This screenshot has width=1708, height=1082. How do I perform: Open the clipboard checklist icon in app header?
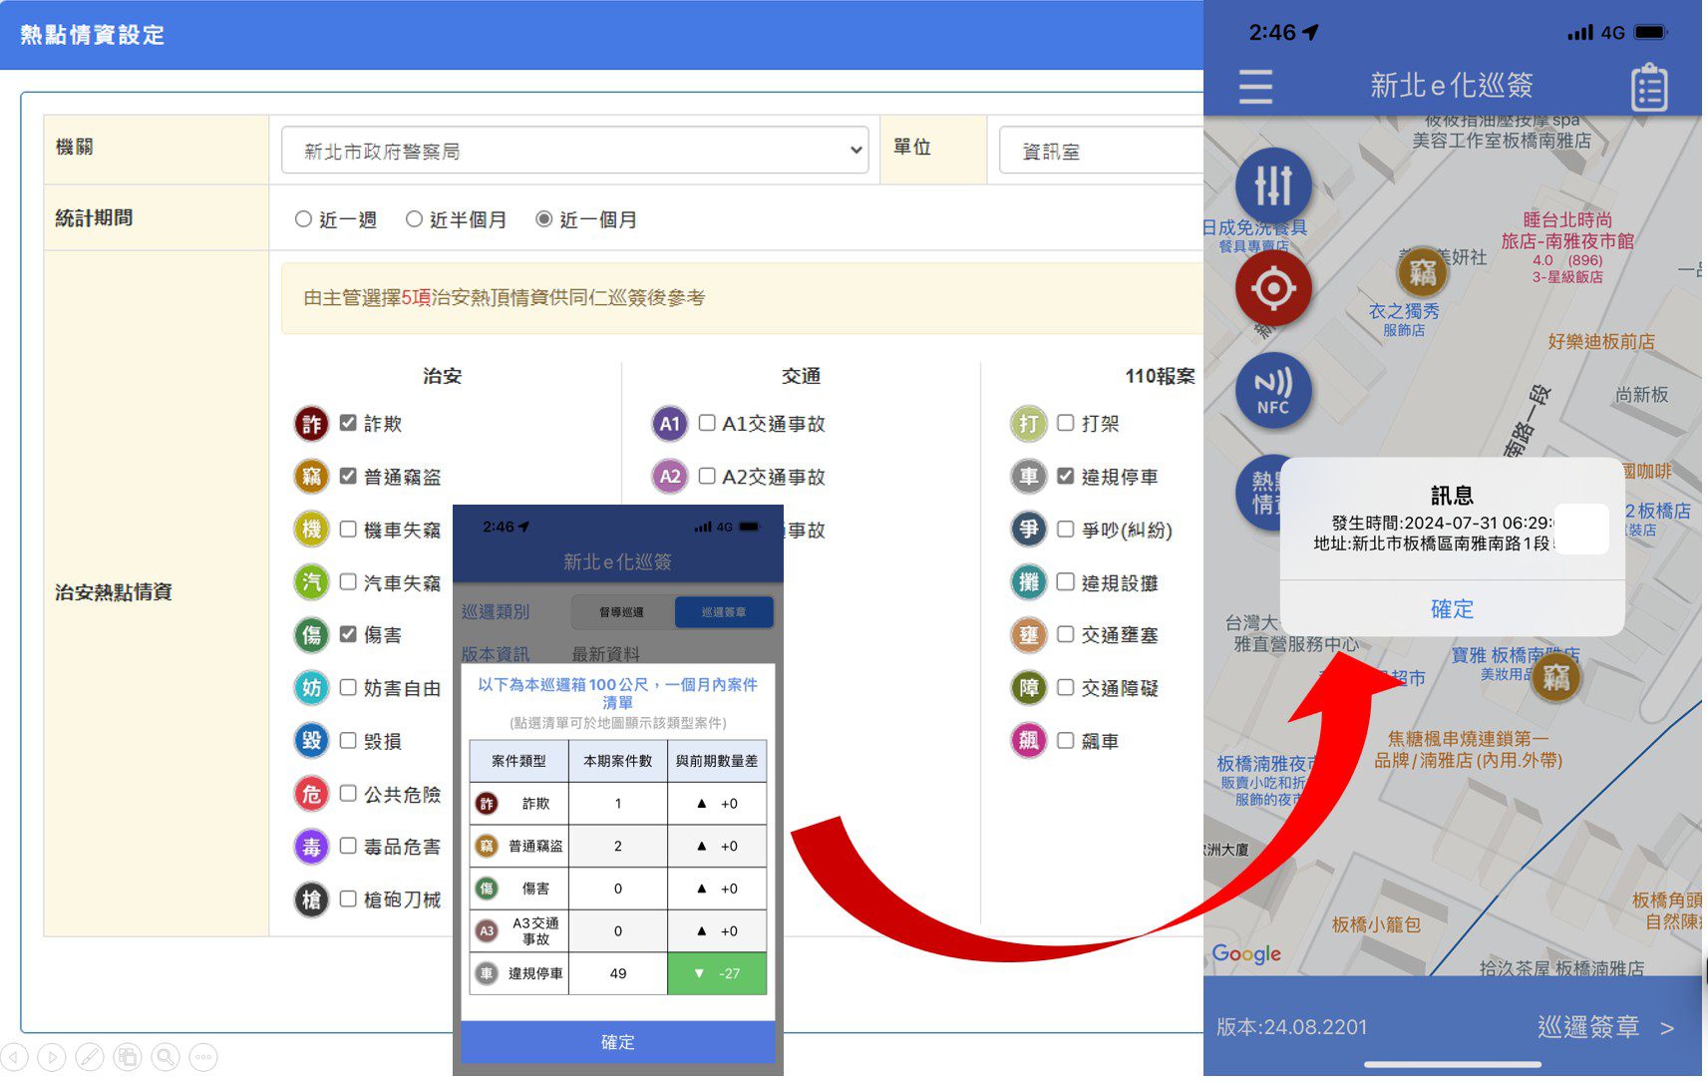pos(1649,88)
